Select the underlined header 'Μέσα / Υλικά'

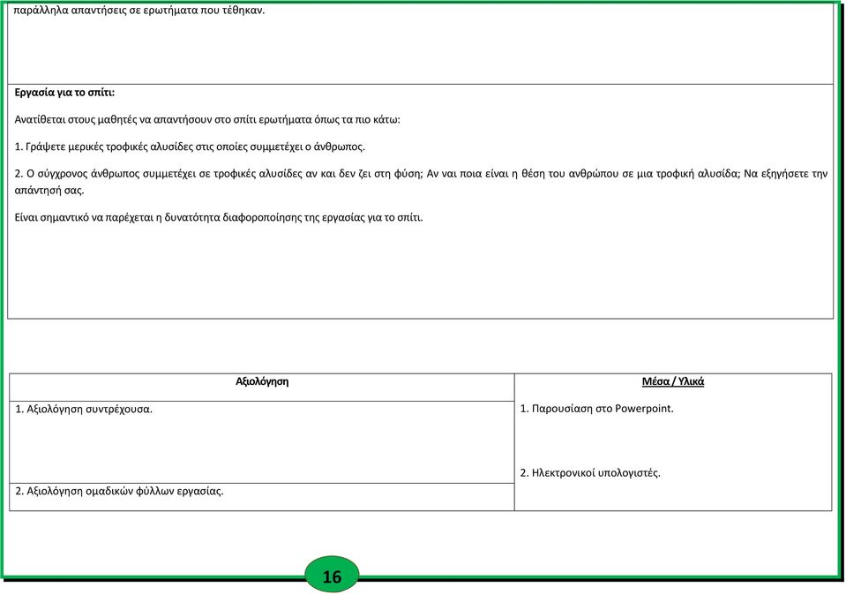pos(673,381)
